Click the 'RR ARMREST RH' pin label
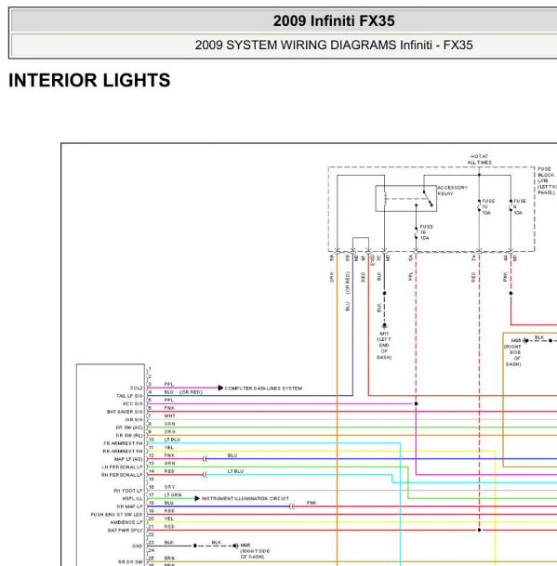Viewport: 557px width, 566px height. (x=123, y=451)
